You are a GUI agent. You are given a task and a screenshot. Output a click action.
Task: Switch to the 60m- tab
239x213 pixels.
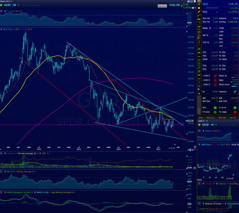pyautogui.click(x=201, y=118)
